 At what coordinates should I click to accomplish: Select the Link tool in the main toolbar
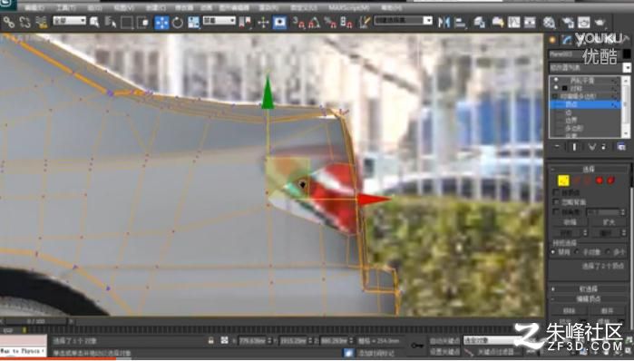(9, 23)
